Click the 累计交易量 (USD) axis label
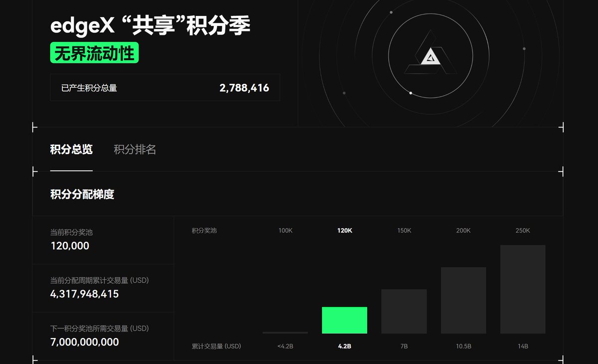 click(216, 346)
